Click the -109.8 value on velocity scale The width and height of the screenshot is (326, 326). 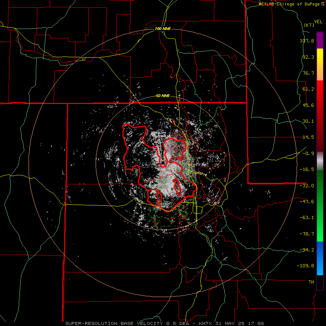[305, 266]
